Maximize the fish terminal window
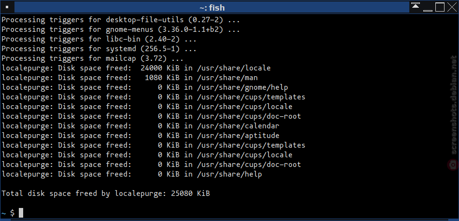Screen dimensions: 459x221 [x=440, y=7]
